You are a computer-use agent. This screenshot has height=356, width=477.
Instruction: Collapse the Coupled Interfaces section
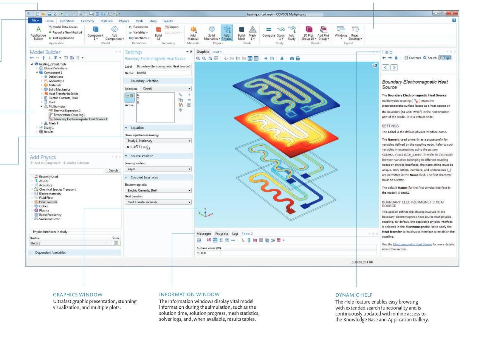click(x=126, y=177)
